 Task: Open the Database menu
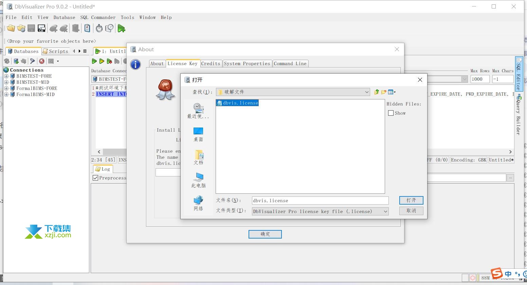point(64,17)
